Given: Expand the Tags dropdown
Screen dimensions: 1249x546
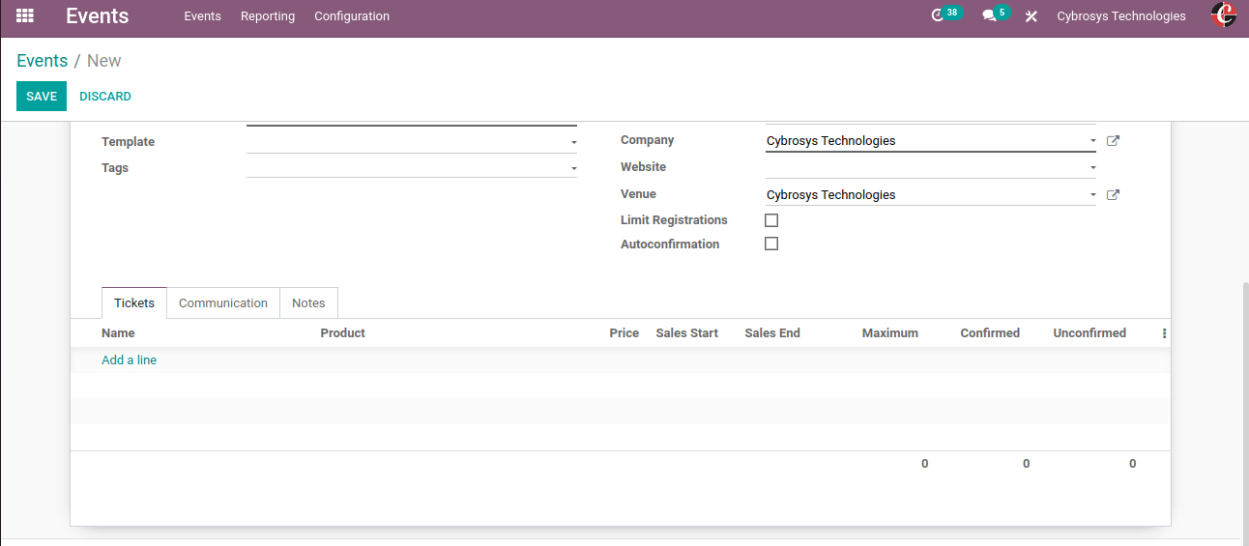Looking at the screenshot, I should [573, 169].
